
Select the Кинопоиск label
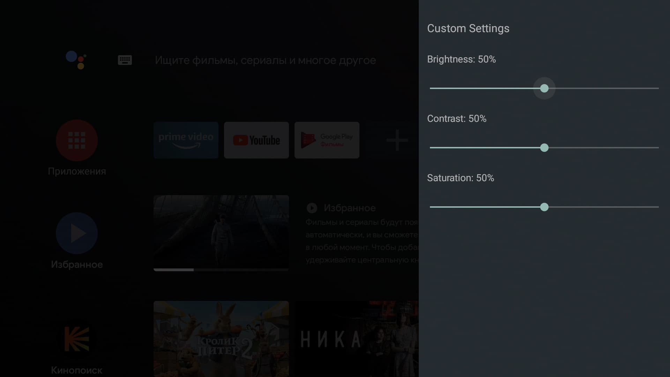point(77,370)
